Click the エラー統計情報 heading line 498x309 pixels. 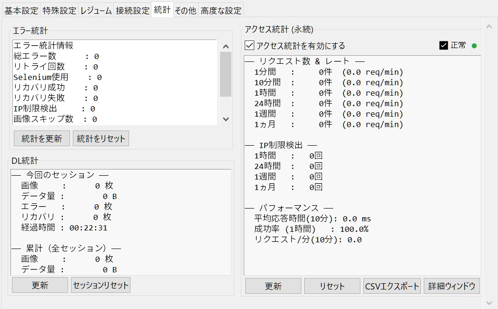43,45
